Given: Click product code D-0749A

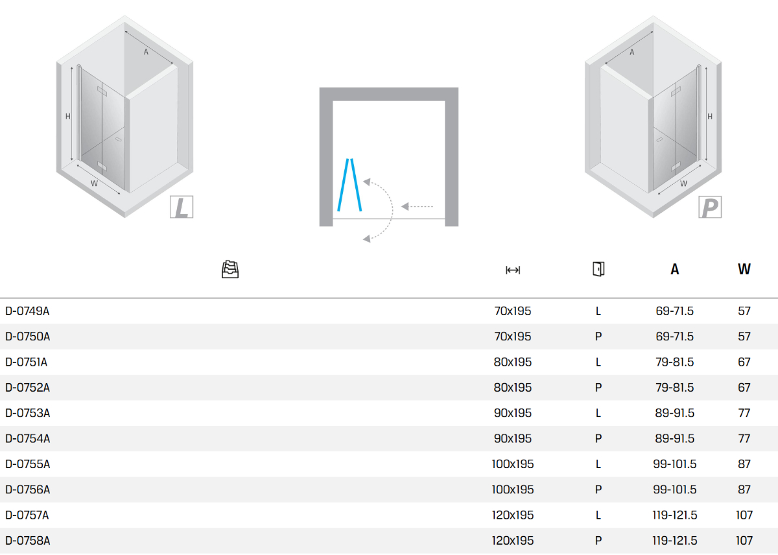Looking at the screenshot, I should [x=27, y=311].
